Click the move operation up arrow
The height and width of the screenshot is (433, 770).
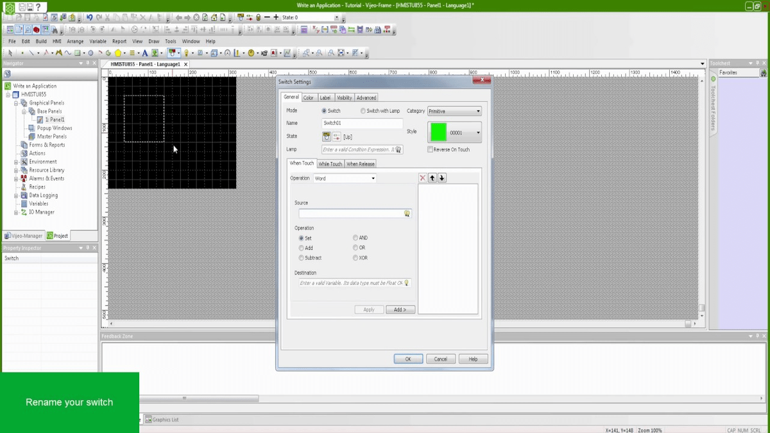click(432, 178)
